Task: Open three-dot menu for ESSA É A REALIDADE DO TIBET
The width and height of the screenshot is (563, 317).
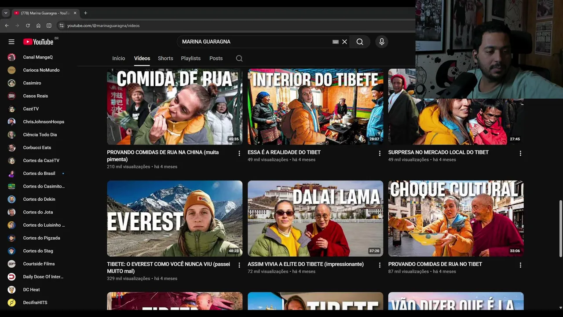Action: [380, 153]
